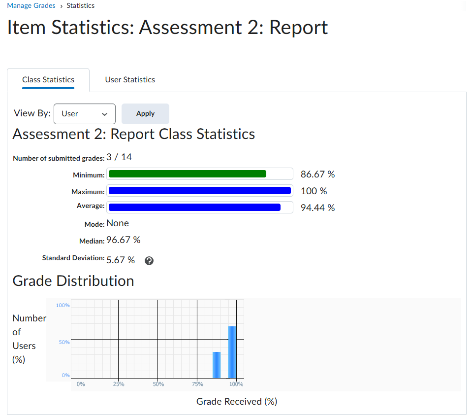The image size is (472, 418).
Task: Click the 3 / 14 submitted grades count
Action: (119, 157)
